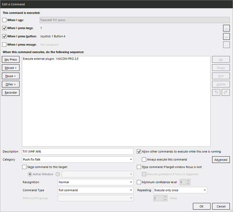Click the repeat times value field
The image size is (233, 212).
click(158, 198)
